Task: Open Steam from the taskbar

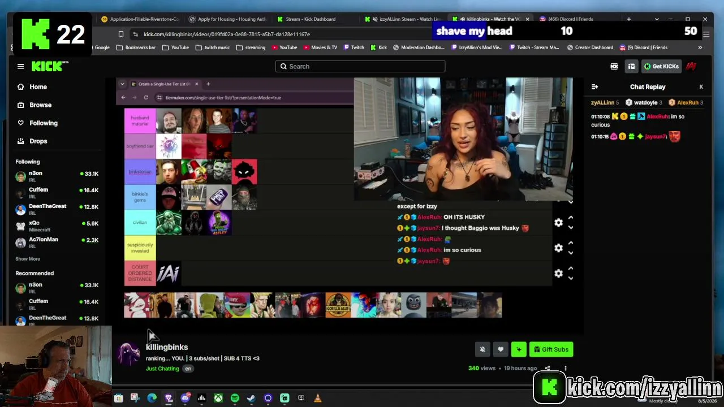Action: [251, 398]
